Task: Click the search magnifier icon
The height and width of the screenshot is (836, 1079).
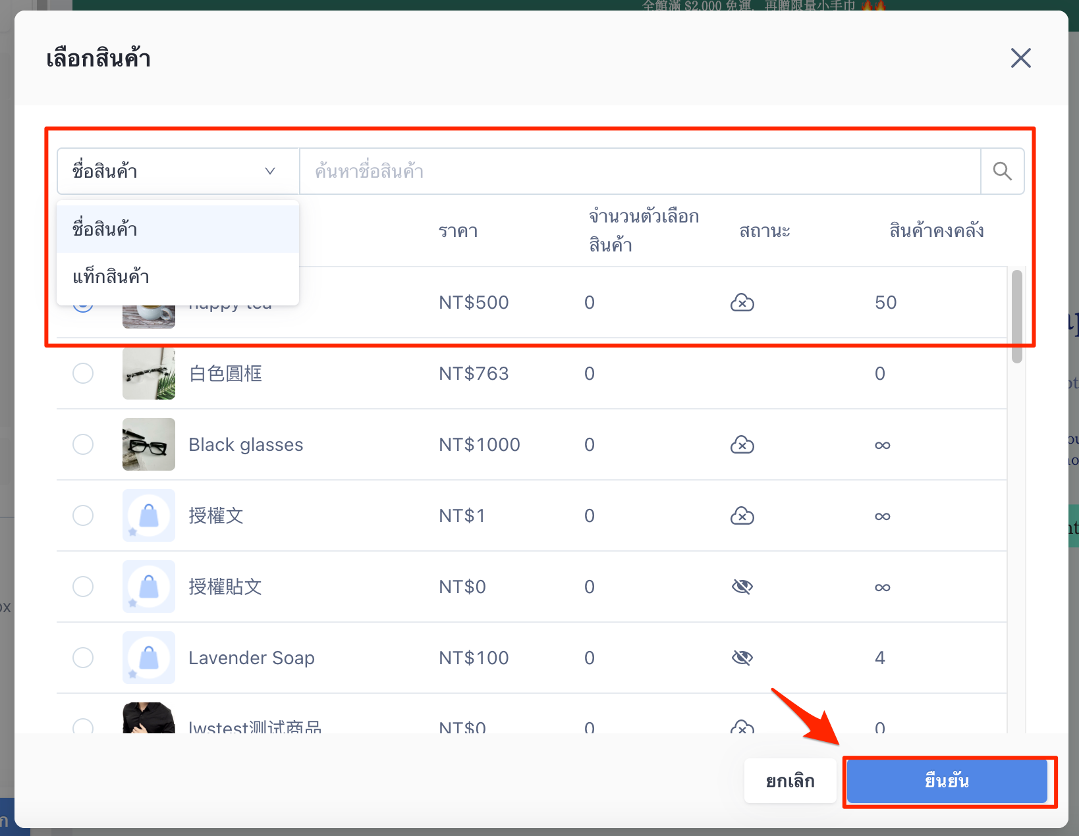Action: (1002, 171)
